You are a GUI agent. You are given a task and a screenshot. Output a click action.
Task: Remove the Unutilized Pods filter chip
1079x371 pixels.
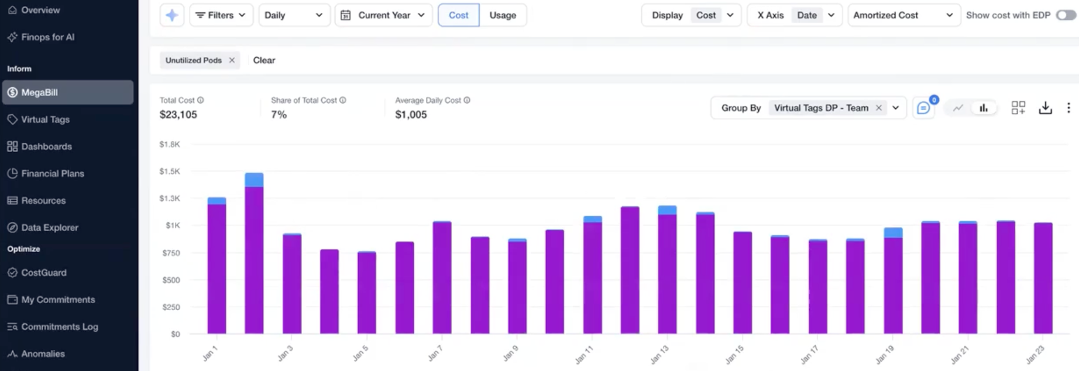(x=232, y=60)
